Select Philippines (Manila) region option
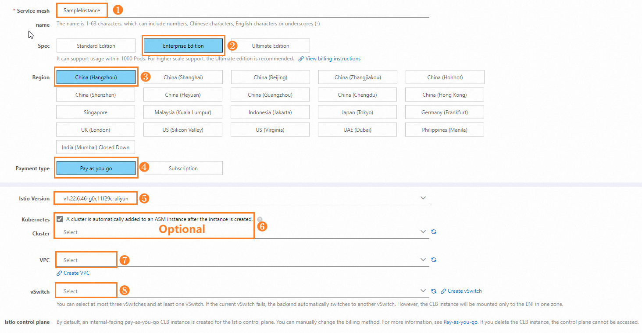This screenshot has height=333, width=642. point(445,130)
